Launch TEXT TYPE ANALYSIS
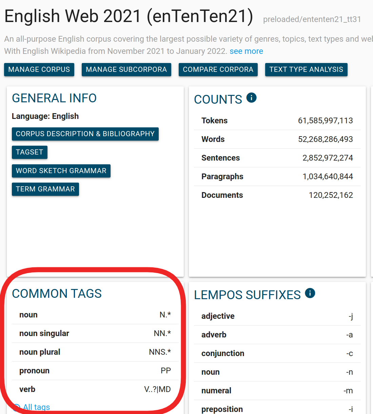 (x=306, y=69)
